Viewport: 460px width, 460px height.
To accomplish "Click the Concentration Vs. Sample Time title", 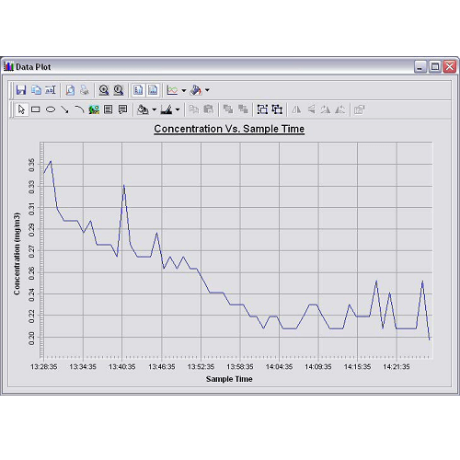I will pyautogui.click(x=229, y=129).
